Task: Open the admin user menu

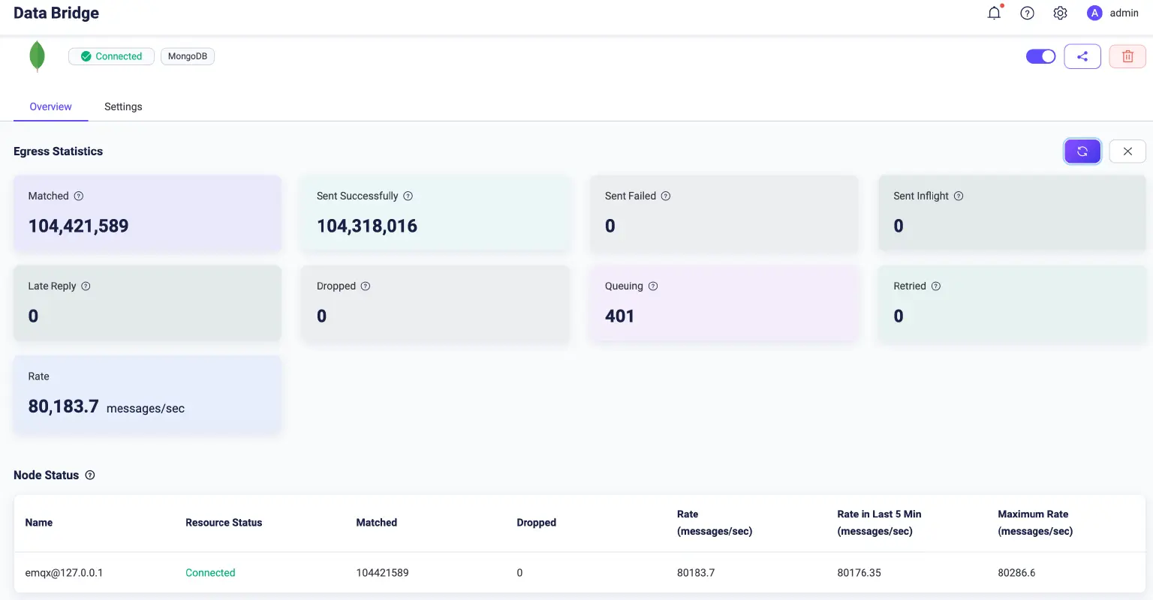Action: pyautogui.click(x=1112, y=13)
